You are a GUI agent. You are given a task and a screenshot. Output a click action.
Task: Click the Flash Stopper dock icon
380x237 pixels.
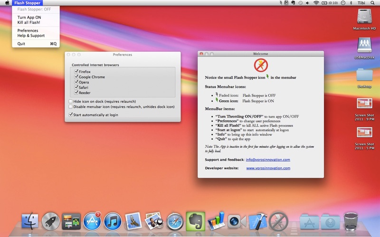tap(278, 221)
